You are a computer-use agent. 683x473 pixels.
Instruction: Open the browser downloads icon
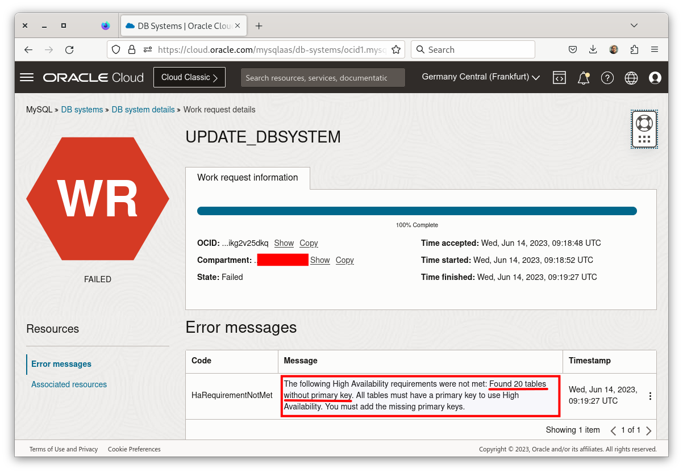point(593,49)
